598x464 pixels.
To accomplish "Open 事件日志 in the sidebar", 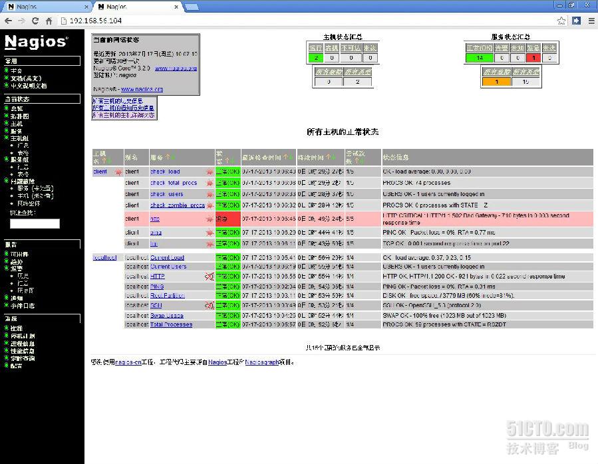I will tap(23, 306).
